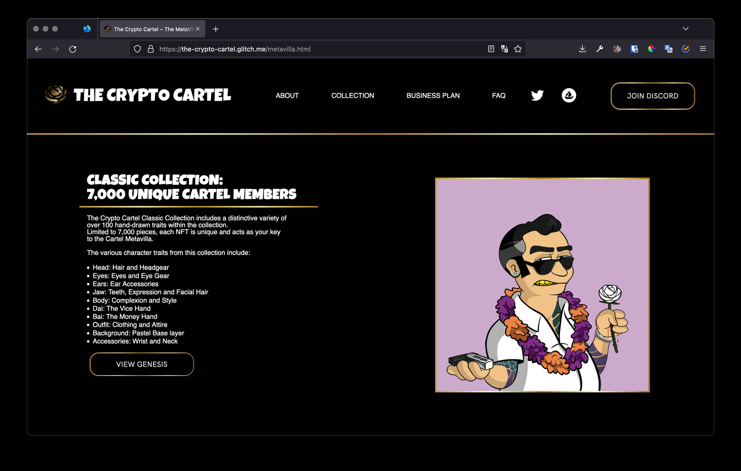This screenshot has width=741, height=471.
Task: Open the tracking protection shield icon
Action: (137, 49)
